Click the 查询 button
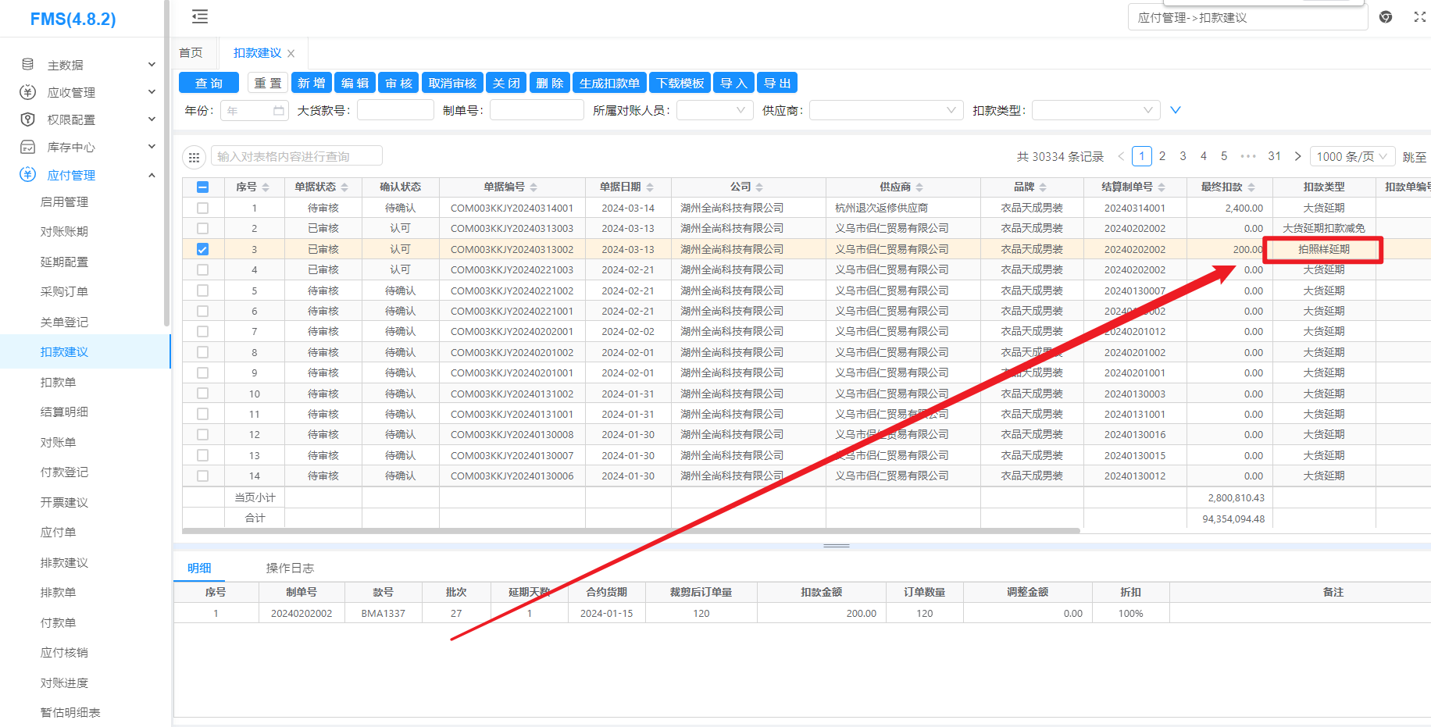1431x727 pixels. [209, 83]
